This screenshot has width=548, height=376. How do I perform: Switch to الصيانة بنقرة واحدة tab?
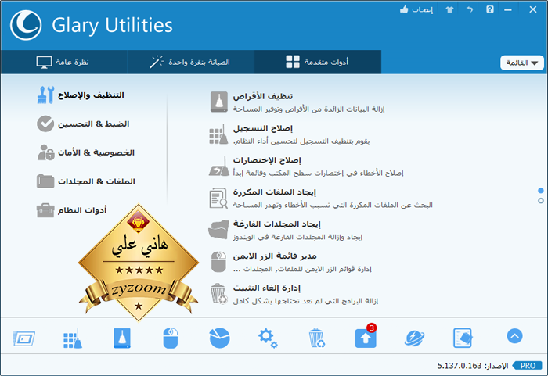click(190, 62)
